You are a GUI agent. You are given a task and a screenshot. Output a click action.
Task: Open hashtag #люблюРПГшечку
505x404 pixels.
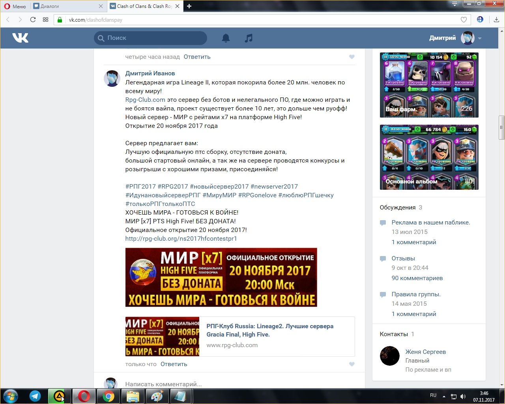[x=306, y=195]
